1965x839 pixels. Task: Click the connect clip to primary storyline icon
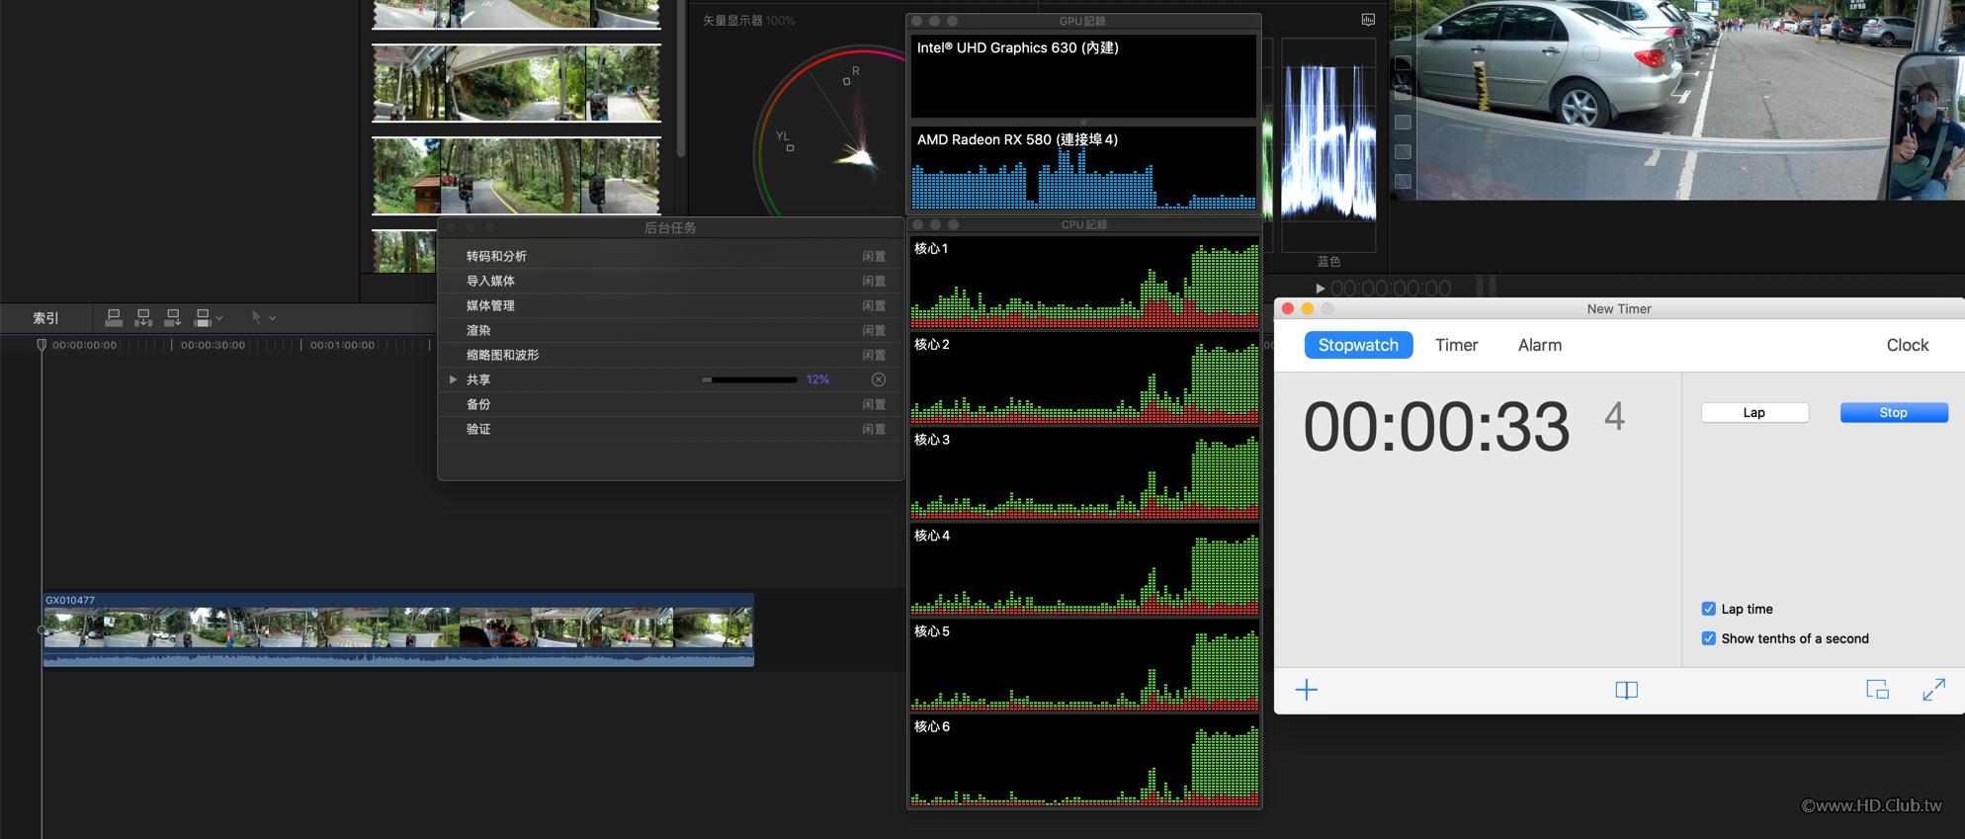[x=114, y=317]
